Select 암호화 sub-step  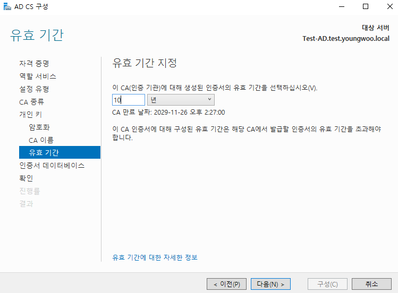point(39,127)
